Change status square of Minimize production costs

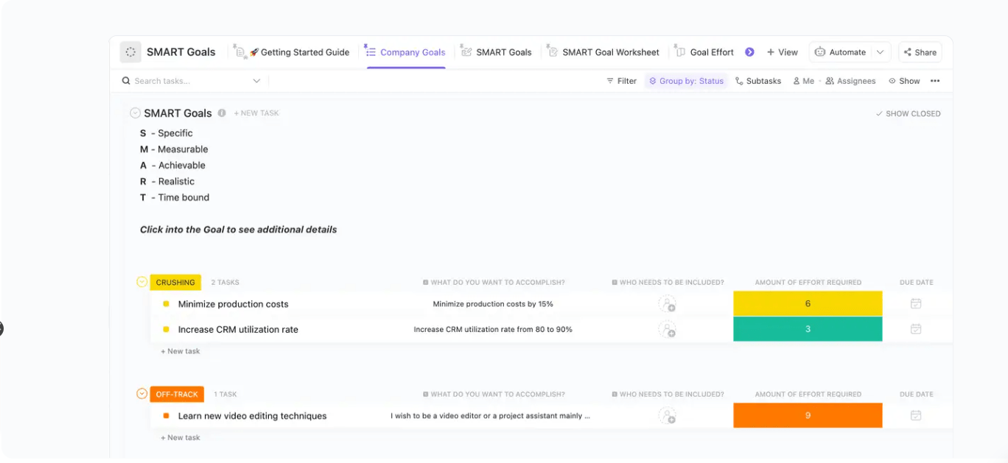[167, 304]
